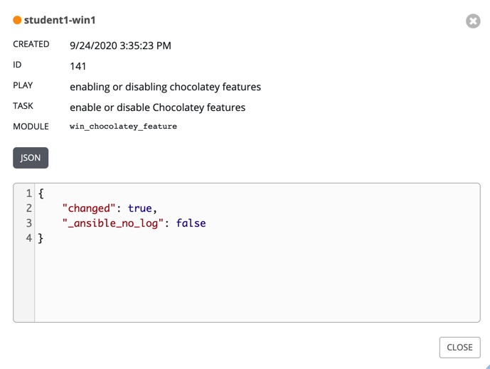
Task: Click the true value in JSON
Action: tap(140, 208)
